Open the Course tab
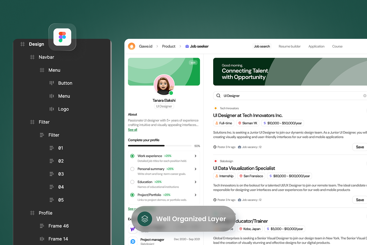 tap(337, 46)
